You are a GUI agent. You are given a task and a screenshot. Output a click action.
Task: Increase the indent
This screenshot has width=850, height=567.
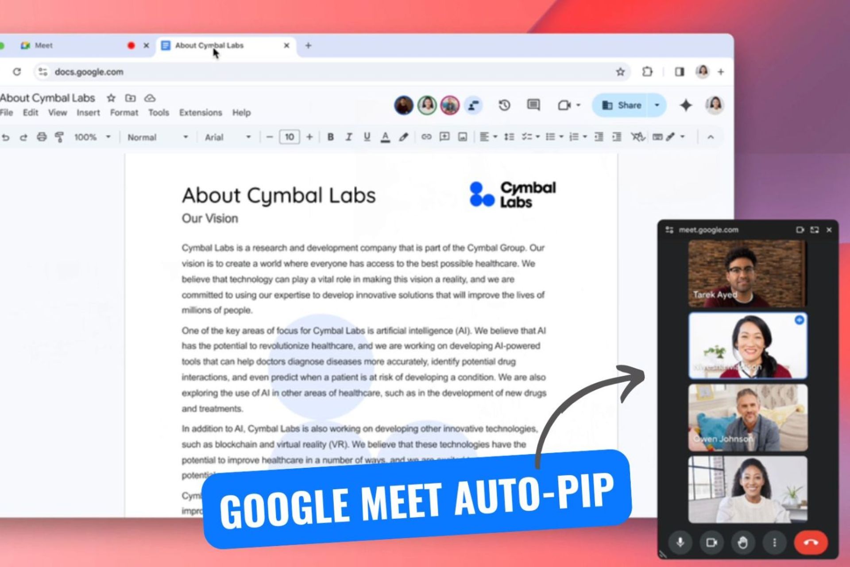617,137
